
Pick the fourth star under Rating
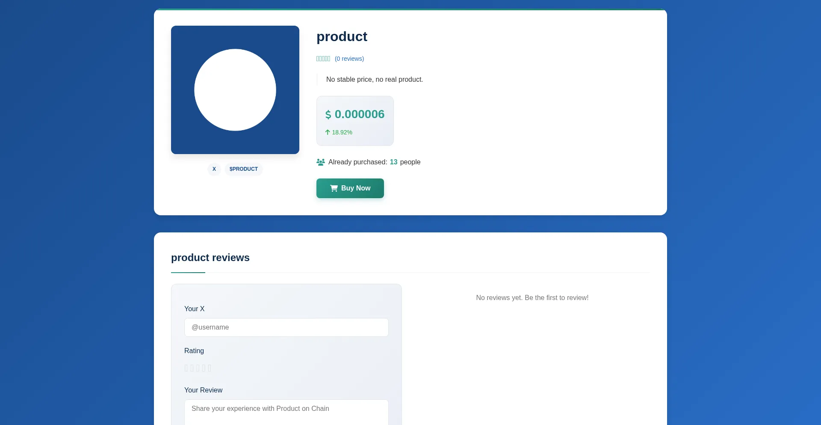point(204,368)
